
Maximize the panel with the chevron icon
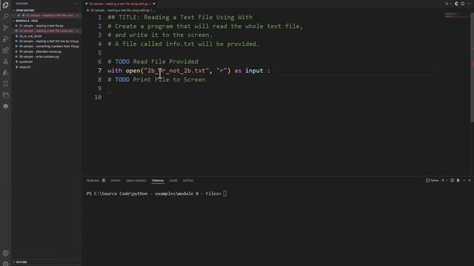click(464, 180)
